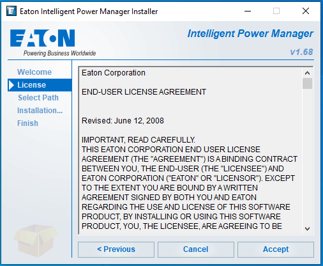323x266 pixels.
Task: Click the license line starting 'TO THE EXTENT'
Action: 170,188
